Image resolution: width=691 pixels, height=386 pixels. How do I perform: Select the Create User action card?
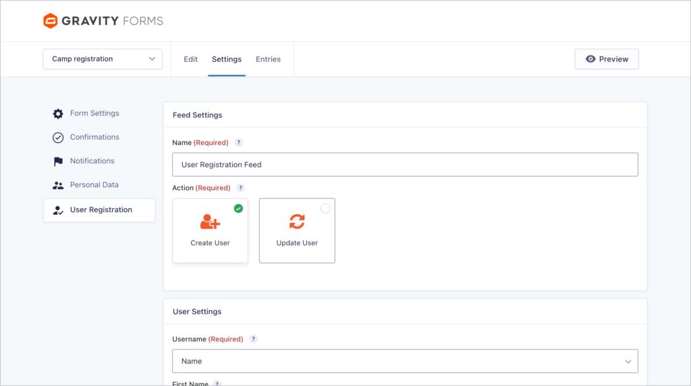pyautogui.click(x=211, y=230)
